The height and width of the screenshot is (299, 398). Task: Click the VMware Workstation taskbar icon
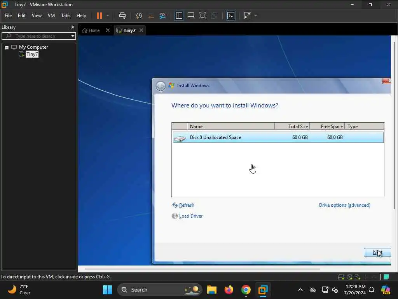coord(263,290)
